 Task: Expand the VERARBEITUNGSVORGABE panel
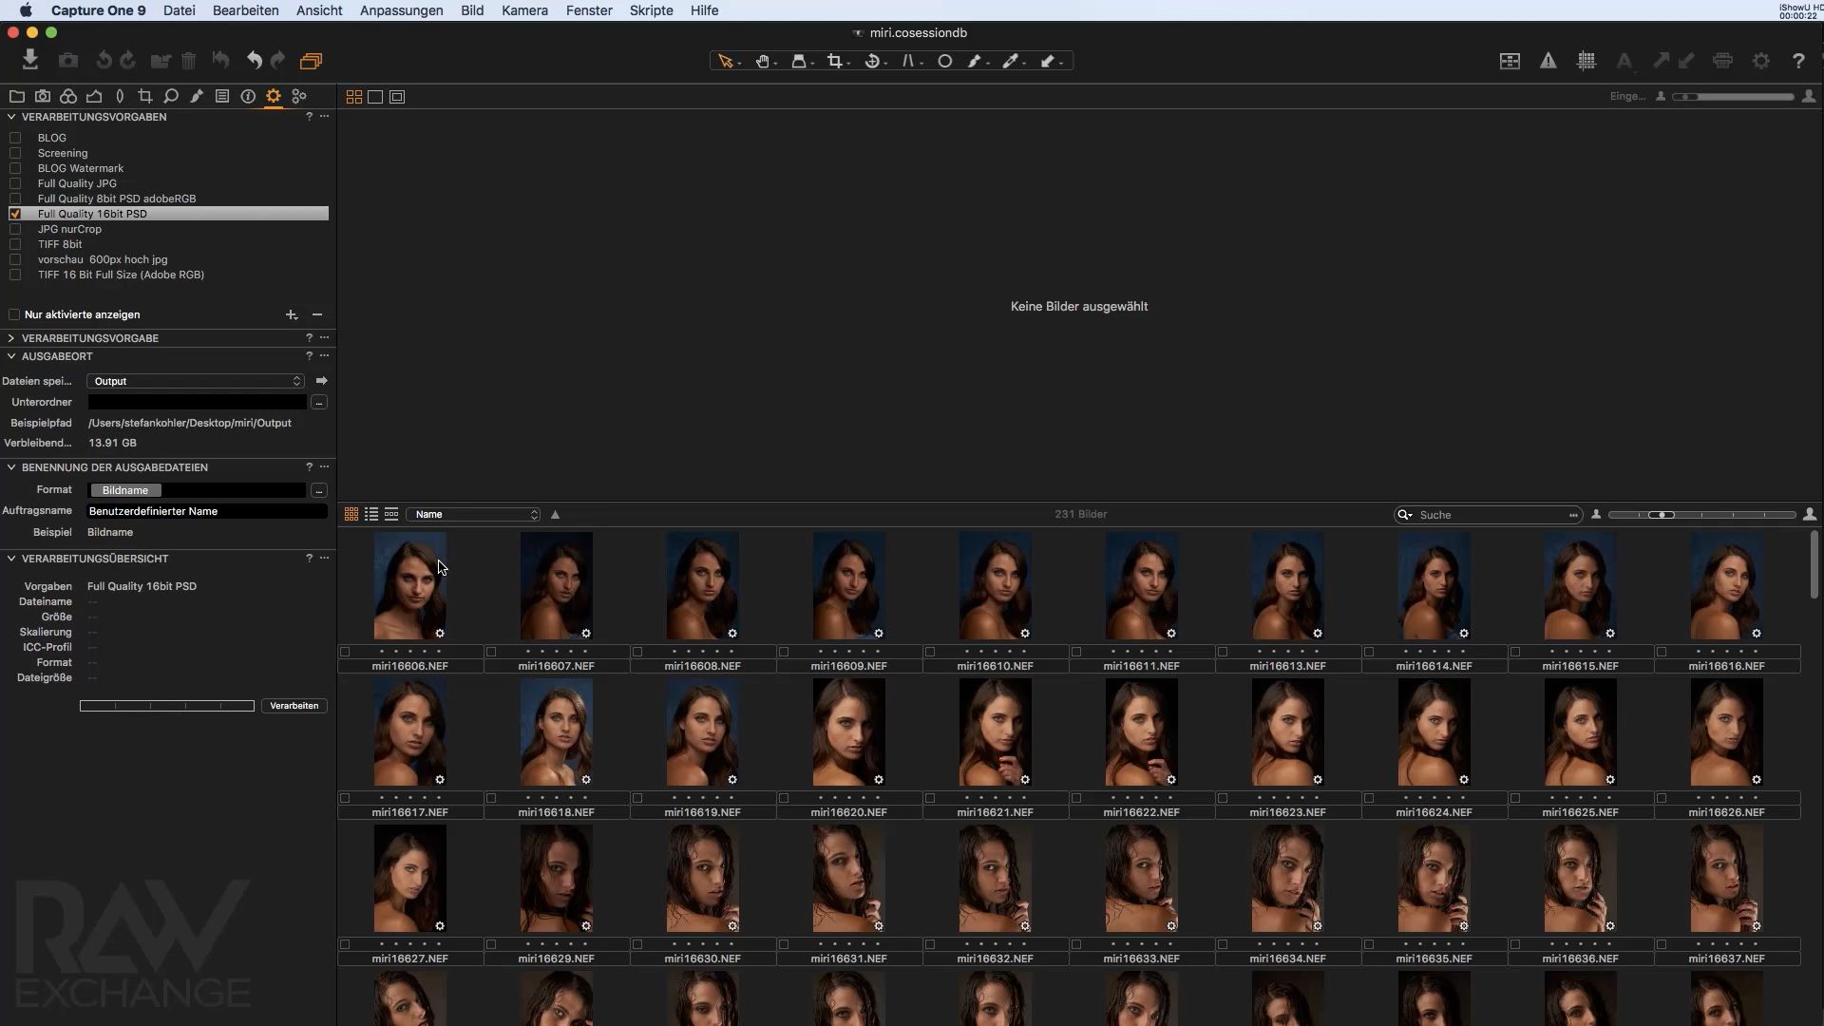[x=11, y=338]
